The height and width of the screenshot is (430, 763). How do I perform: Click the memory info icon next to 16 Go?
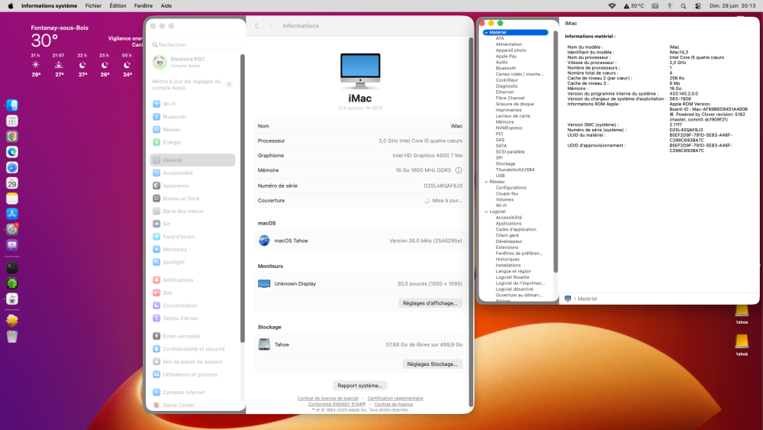click(459, 170)
